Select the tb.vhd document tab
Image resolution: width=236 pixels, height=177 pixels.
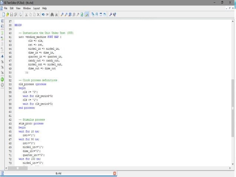click(58, 173)
